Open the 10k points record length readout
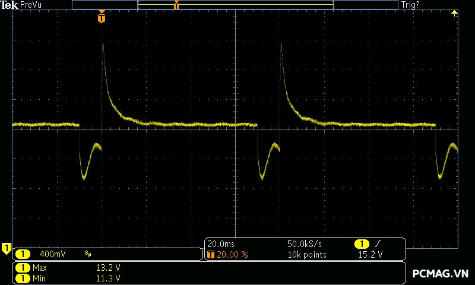 coord(306,255)
